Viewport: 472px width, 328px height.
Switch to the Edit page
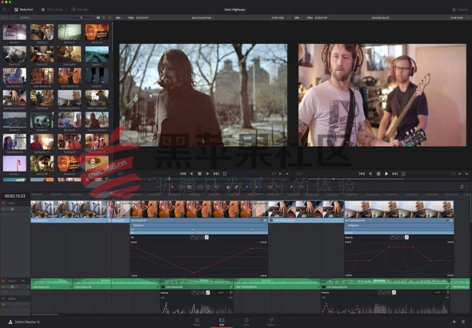click(x=222, y=322)
